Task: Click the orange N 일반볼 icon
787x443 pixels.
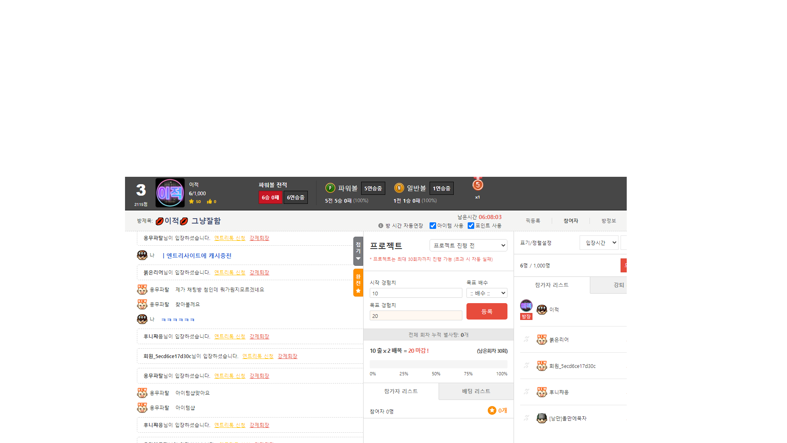Action: point(399,188)
